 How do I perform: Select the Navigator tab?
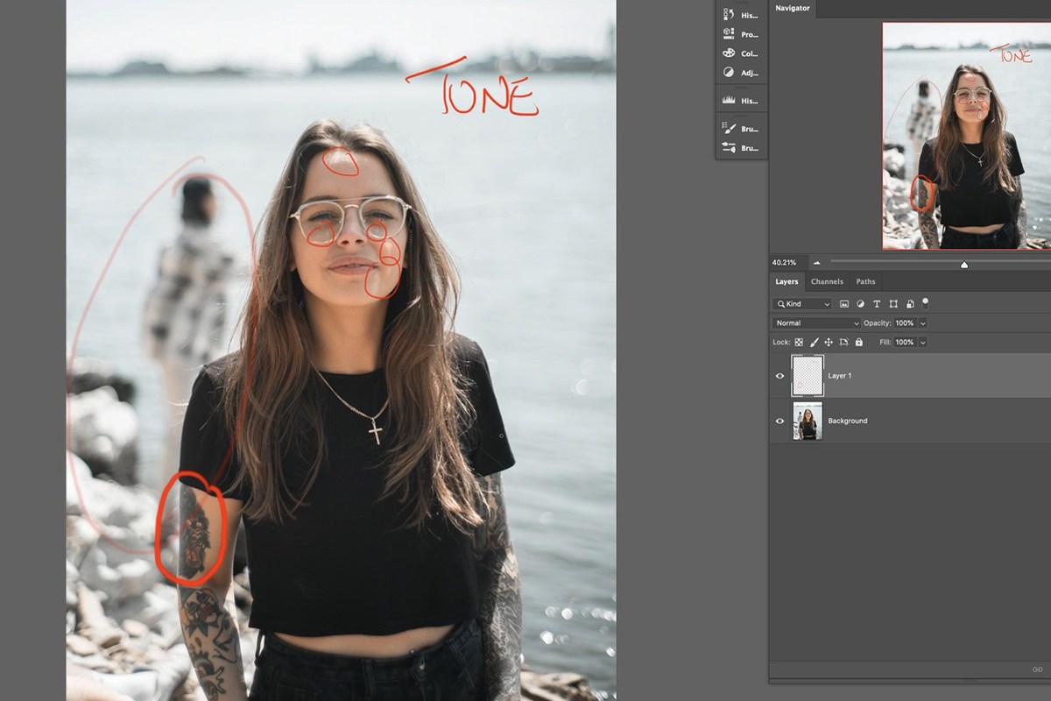(792, 8)
